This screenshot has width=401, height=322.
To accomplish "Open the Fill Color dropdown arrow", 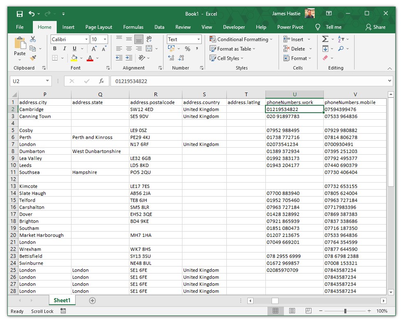I will coord(81,58).
